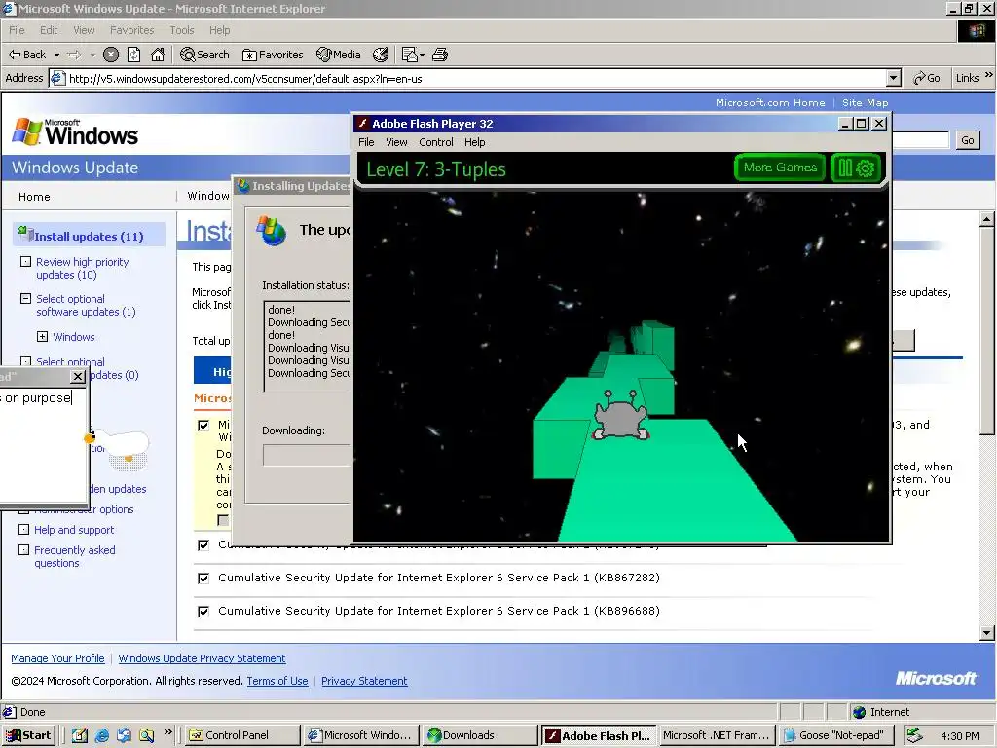This screenshot has height=748, width=997.
Task: Tick the empty checkbox in yellow description box
Action: pyautogui.click(x=223, y=520)
